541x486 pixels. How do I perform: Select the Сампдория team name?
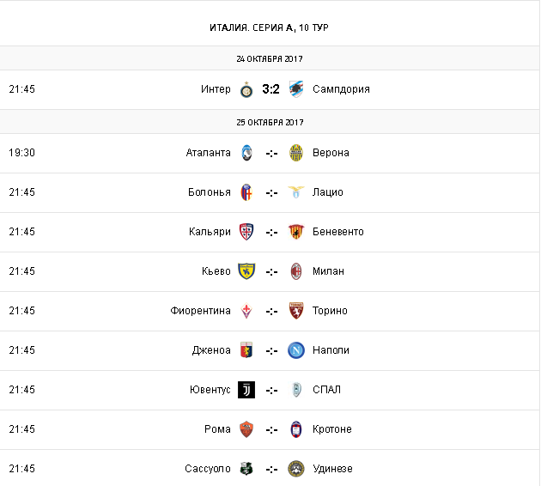(341, 89)
